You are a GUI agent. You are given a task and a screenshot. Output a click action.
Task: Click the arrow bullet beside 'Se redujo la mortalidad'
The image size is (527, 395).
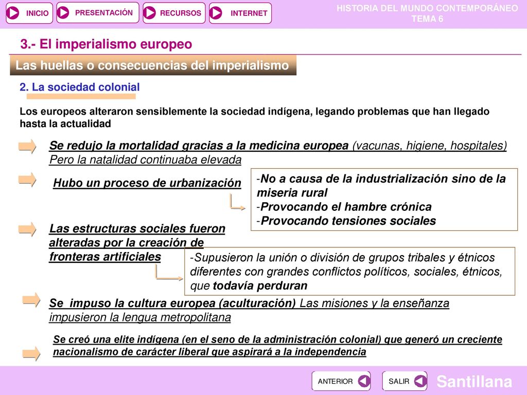(27, 147)
